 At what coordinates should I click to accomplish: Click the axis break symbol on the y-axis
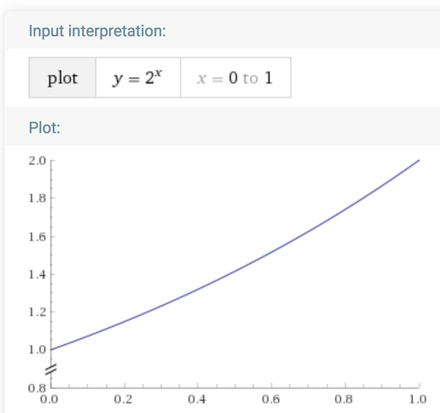click(x=51, y=368)
